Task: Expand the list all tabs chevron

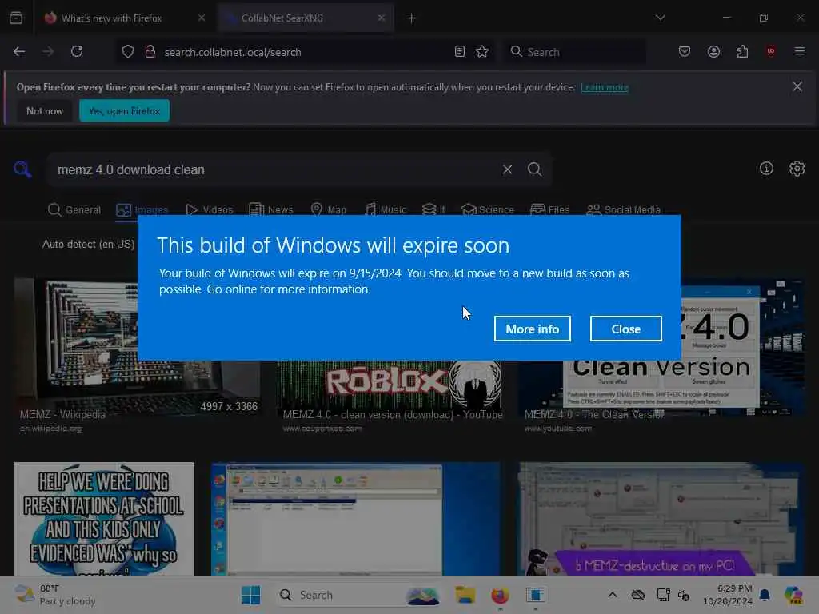Action: pyautogui.click(x=660, y=18)
